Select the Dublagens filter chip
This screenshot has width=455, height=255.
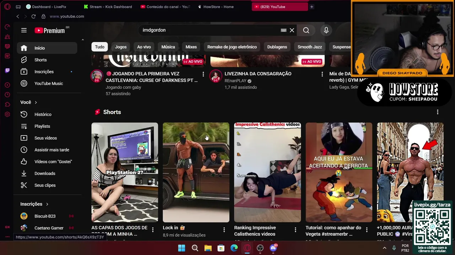pyautogui.click(x=277, y=47)
